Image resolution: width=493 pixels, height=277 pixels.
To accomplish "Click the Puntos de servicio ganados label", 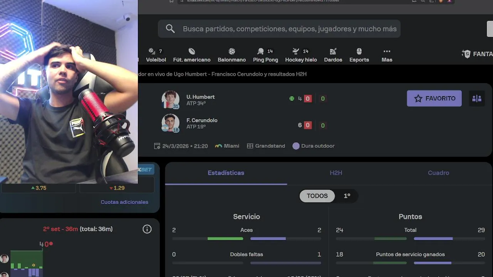I will click(410, 254).
